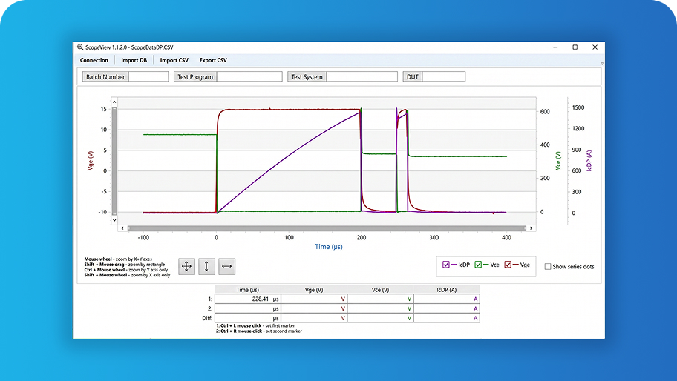Select the horizontal zoom arrow button

[x=226, y=266]
